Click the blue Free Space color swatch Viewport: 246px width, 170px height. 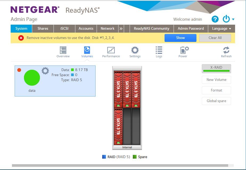tap(72, 75)
